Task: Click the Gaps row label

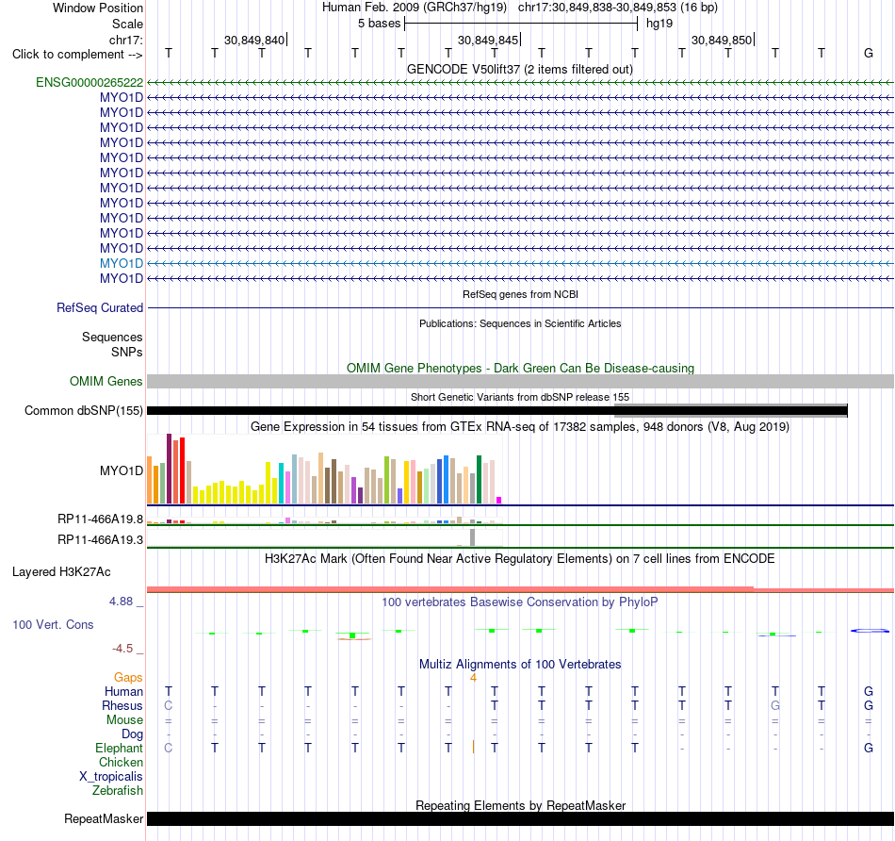Action: click(128, 678)
